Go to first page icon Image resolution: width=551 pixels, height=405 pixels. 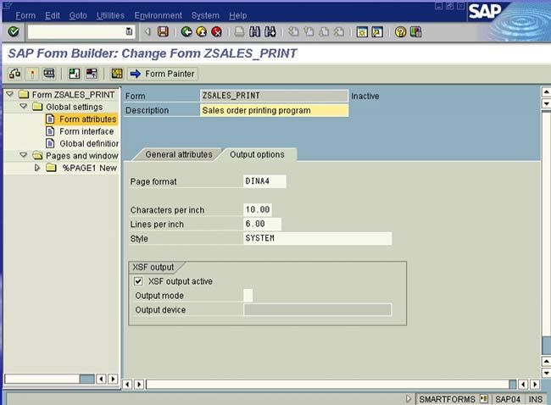coord(293,32)
